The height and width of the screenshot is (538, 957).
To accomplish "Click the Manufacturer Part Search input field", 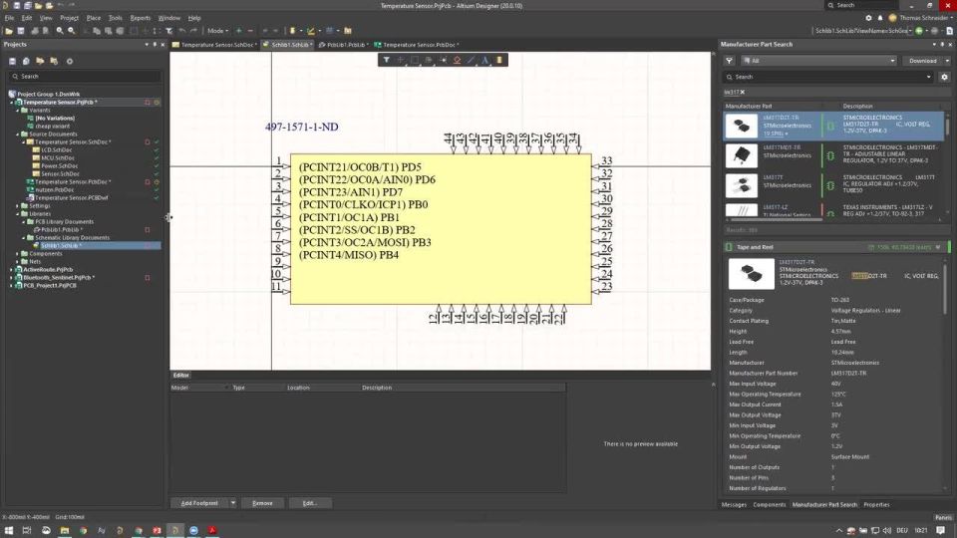I will pos(828,77).
